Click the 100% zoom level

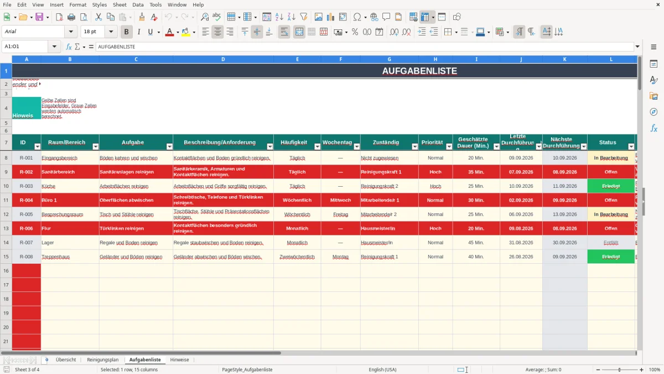point(654,370)
